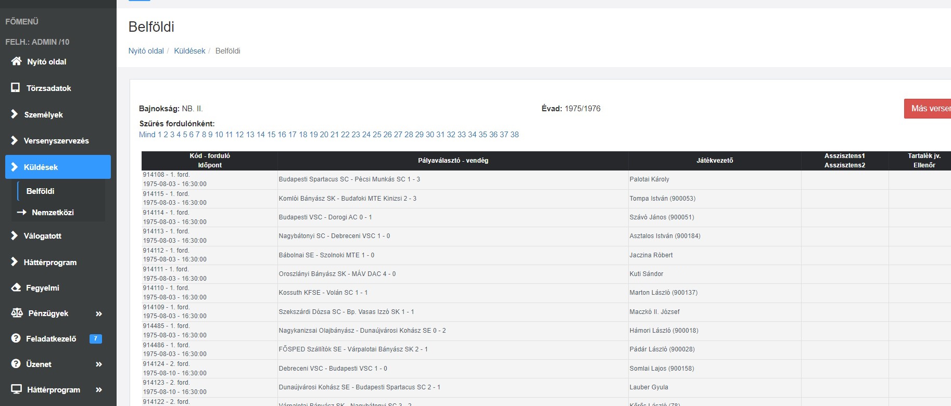This screenshot has height=406, width=951.
Task: Click the Üzenet question circle icon
Action: (16, 364)
